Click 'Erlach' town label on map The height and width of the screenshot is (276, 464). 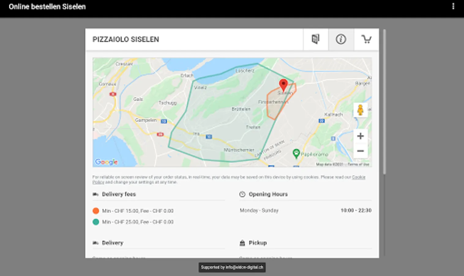click(x=187, y=75)
